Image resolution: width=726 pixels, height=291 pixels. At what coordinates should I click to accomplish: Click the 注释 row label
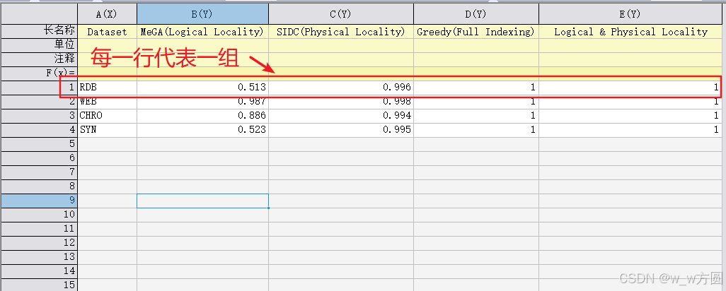click(39, 59)
